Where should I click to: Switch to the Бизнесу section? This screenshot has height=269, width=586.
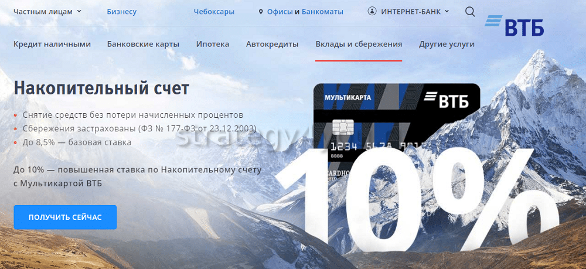121,11
